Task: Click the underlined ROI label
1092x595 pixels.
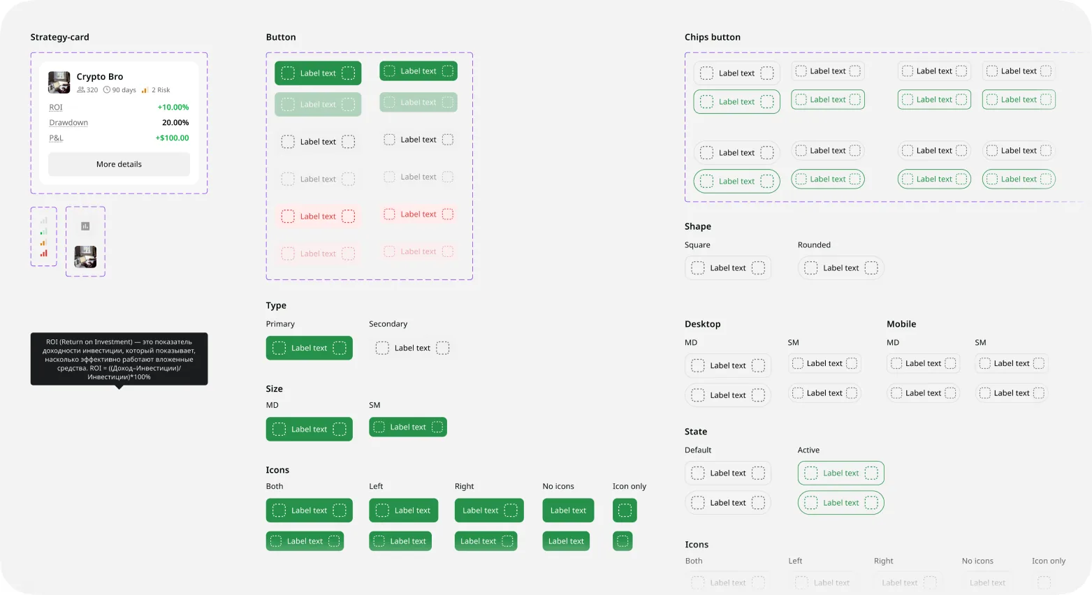Action: (x=56, y=108)
